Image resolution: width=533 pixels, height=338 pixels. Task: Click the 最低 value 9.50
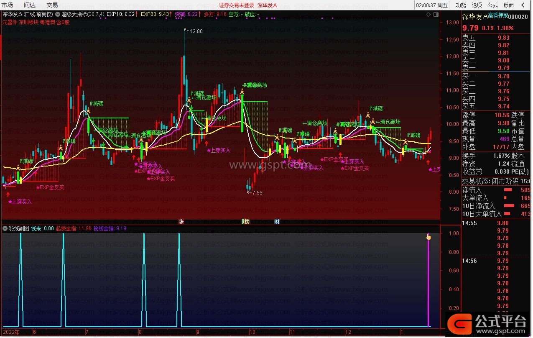click(503, 131)
